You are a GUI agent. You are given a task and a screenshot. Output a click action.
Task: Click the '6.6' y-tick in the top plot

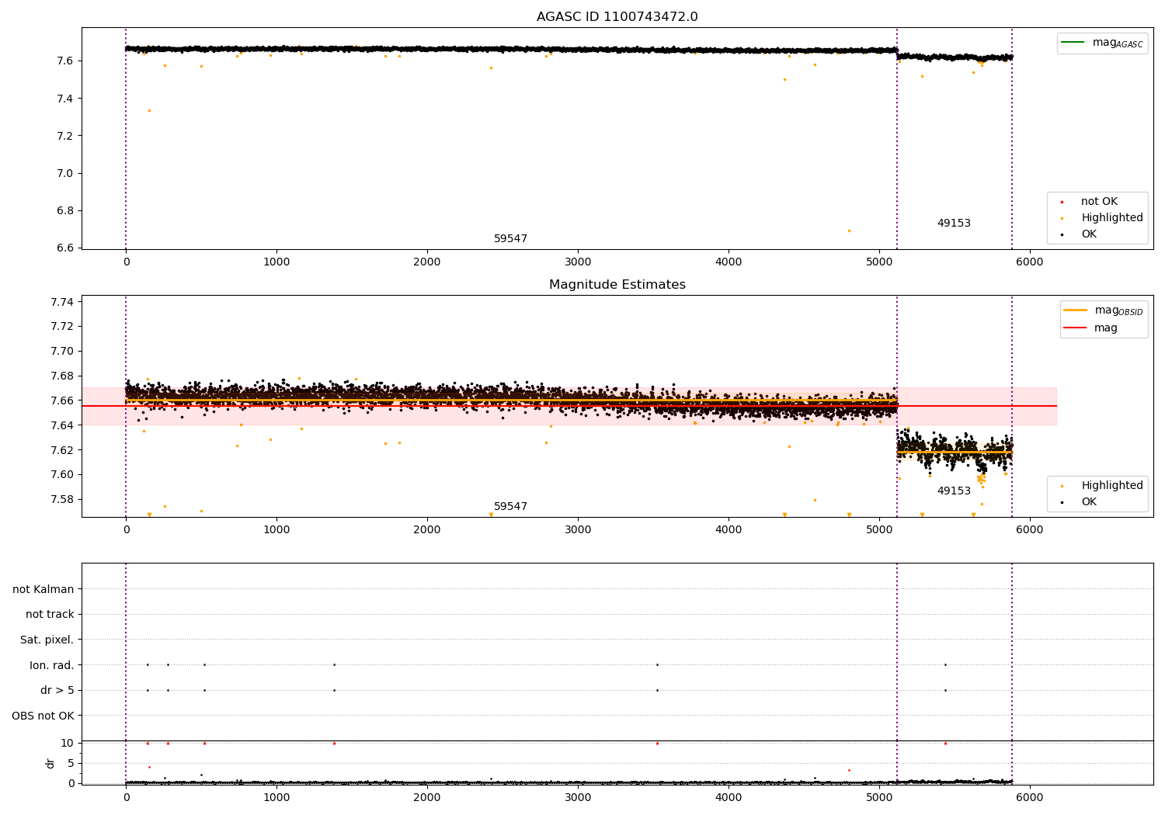point(65,248)
